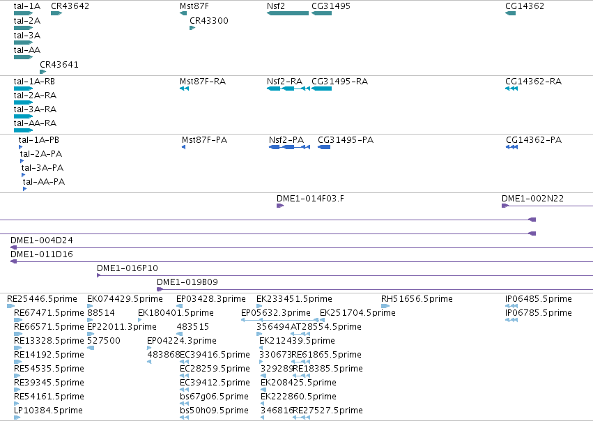Click EST RE14192.5prime
The image size is (593, 421).
coord(49,355)
